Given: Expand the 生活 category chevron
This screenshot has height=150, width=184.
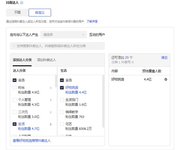Looking at the screenshot, I should (51, 124).
